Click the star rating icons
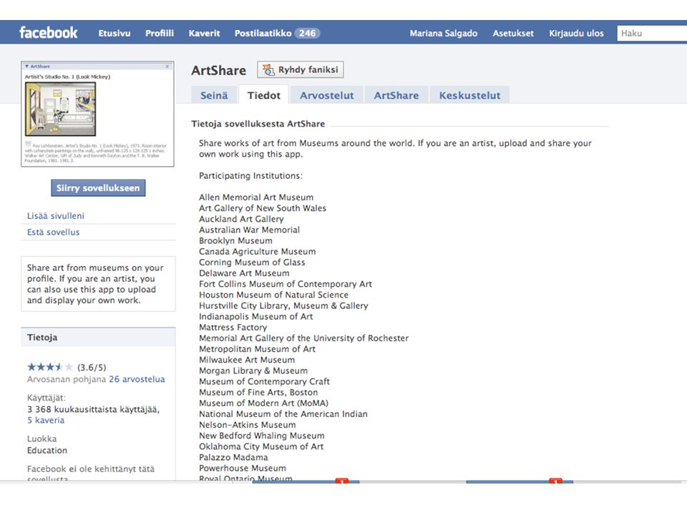The height and width of the screenshot is (515, 687). coord(50,367)
